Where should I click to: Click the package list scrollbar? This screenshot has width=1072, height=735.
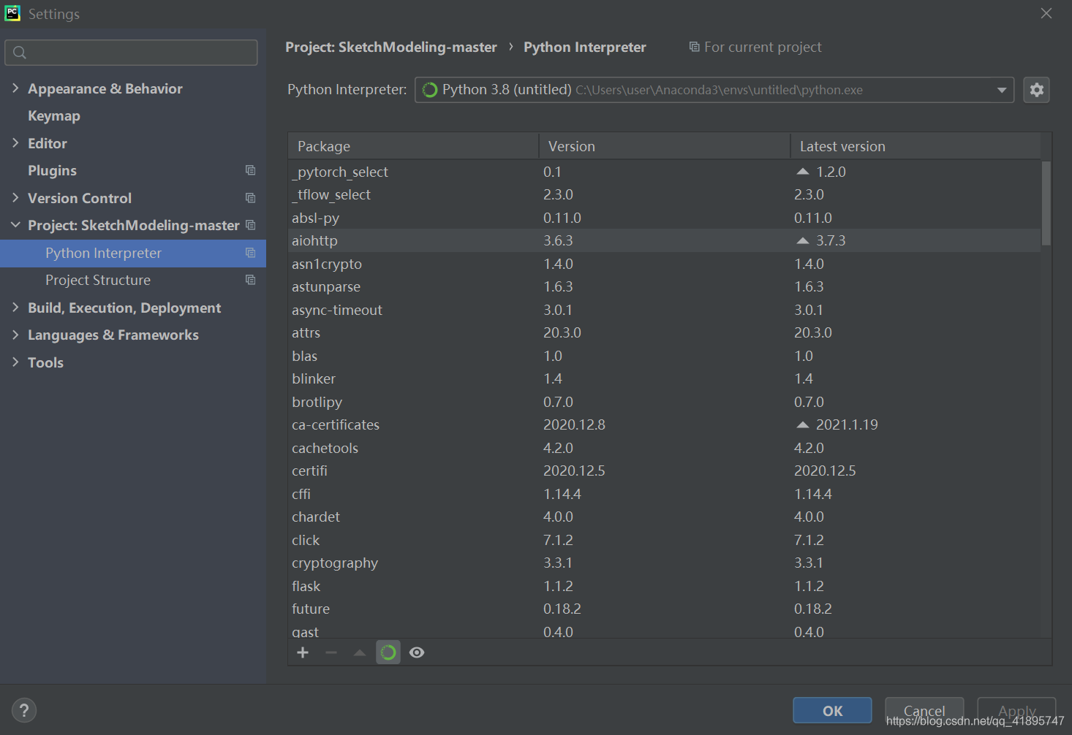coord(1046,203)
